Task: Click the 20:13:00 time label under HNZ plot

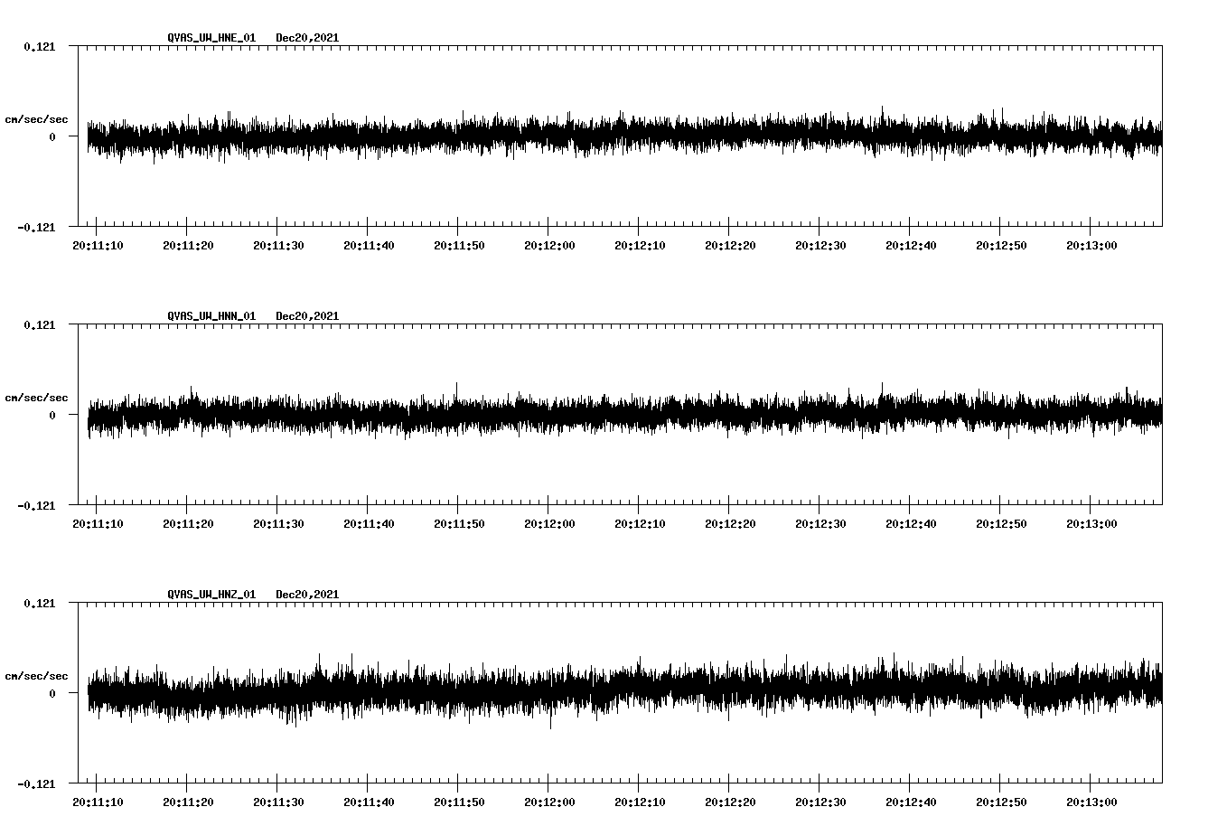Action: [1091, 802]
